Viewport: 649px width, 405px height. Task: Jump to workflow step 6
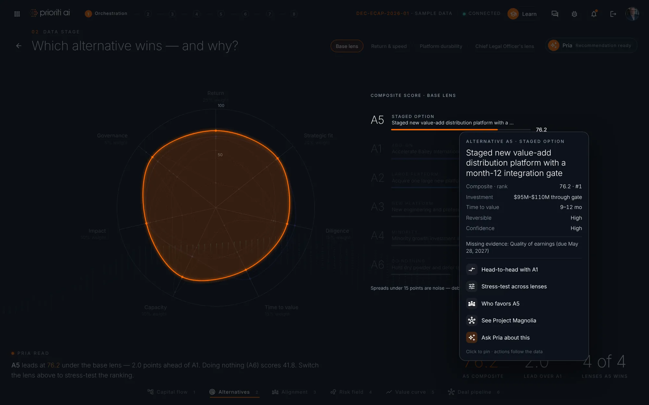[245, 14]
